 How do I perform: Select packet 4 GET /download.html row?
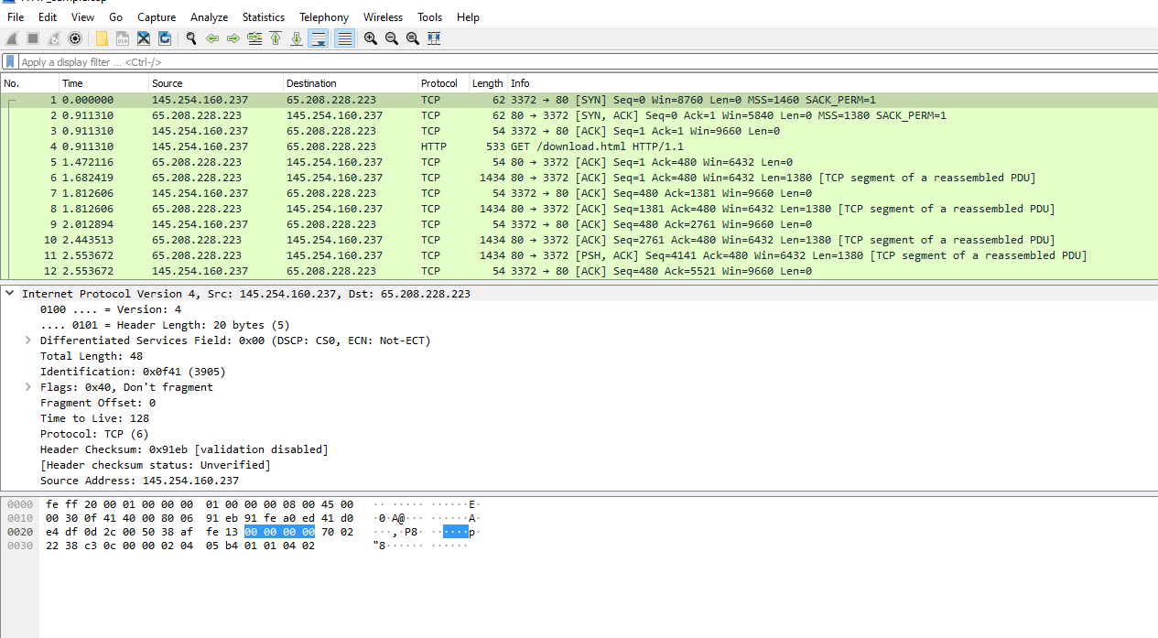tap(579, 146)
